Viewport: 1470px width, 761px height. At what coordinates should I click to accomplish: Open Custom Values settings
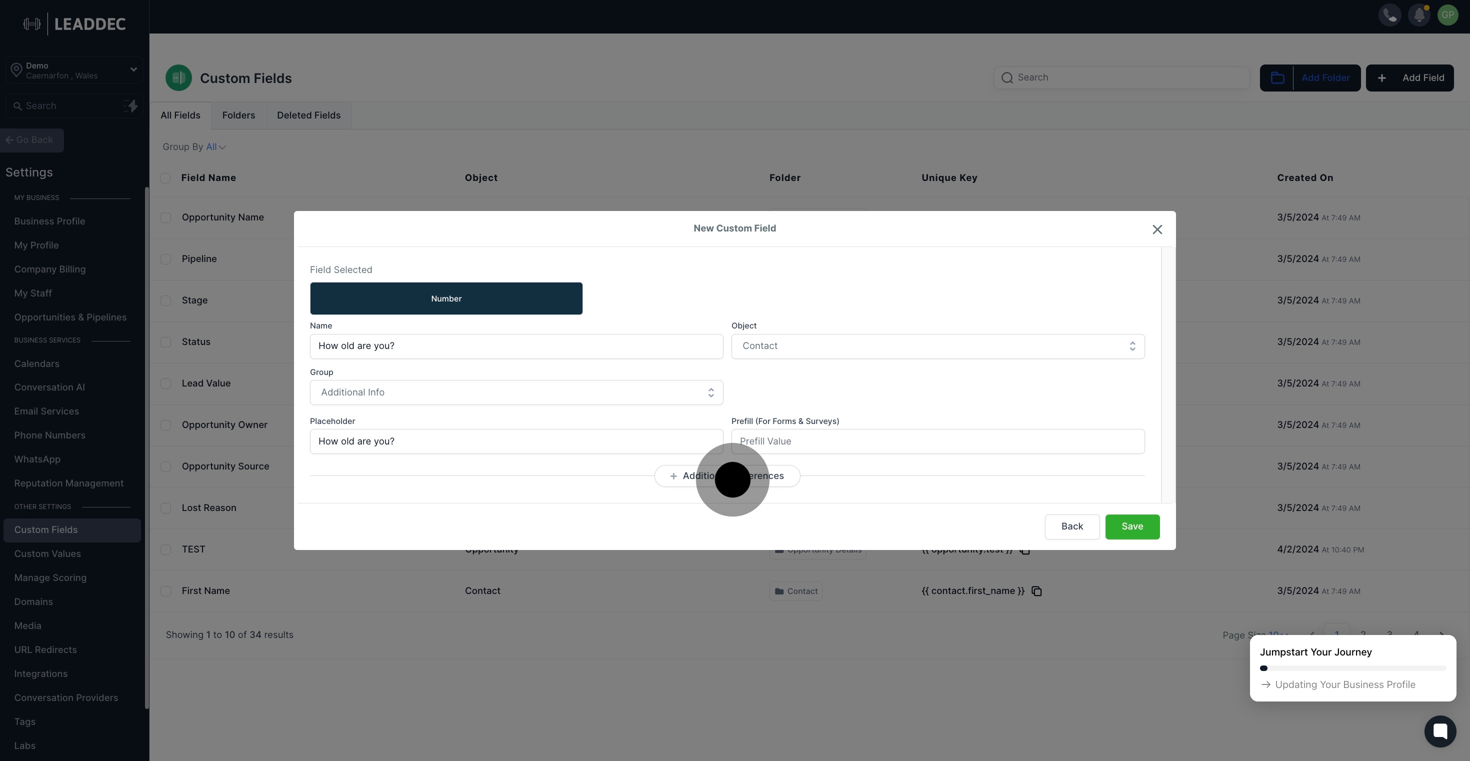tap(47, 554)
